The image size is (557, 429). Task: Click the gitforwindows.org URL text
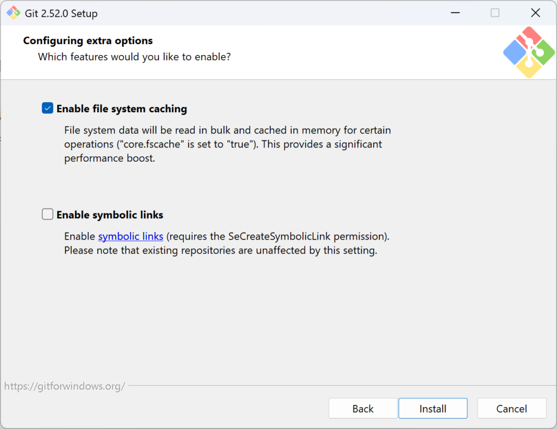pyautogui.click(x=65, y=387)
